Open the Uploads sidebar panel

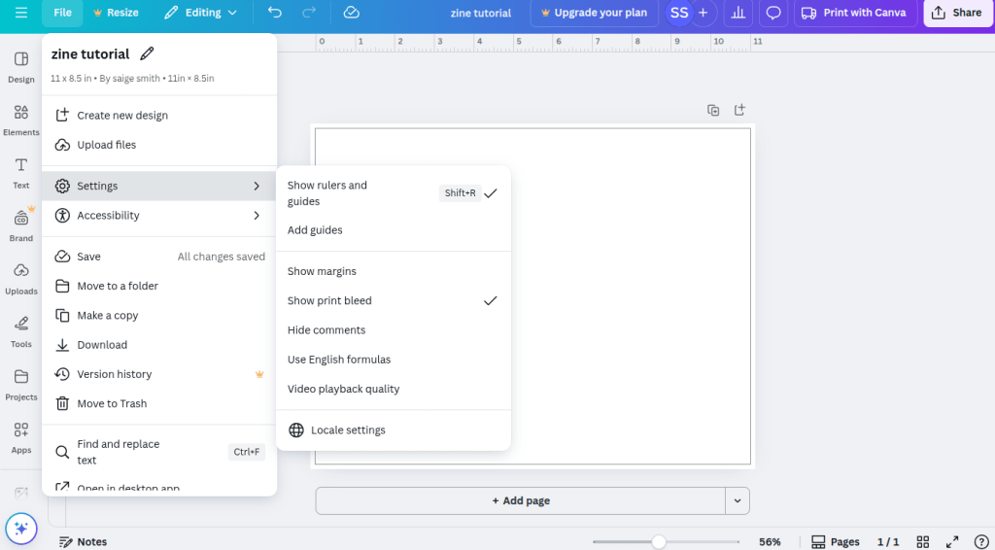[21, 278]
